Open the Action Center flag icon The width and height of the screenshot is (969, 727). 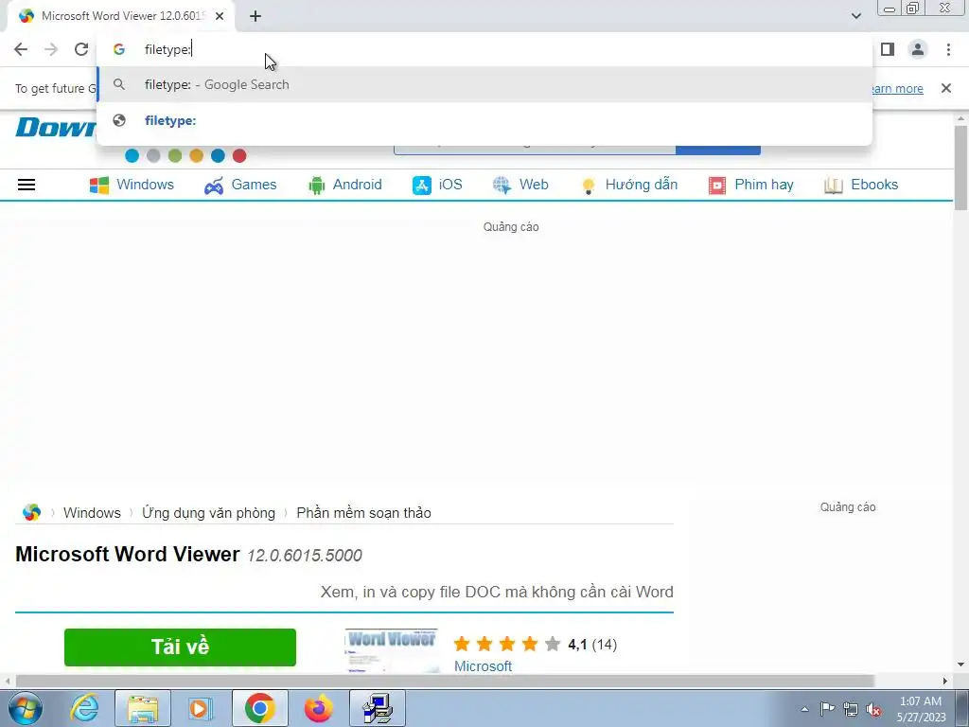[827, 709]
